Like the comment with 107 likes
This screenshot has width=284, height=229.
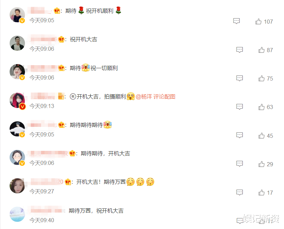point(258,21)
